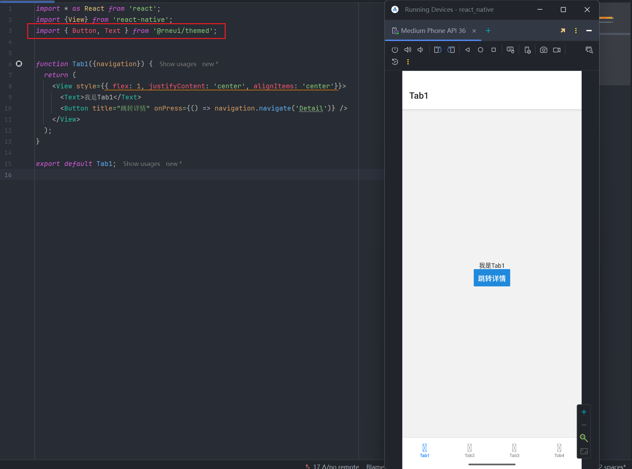Click the Blame entry in the status bar

(375, 466)
